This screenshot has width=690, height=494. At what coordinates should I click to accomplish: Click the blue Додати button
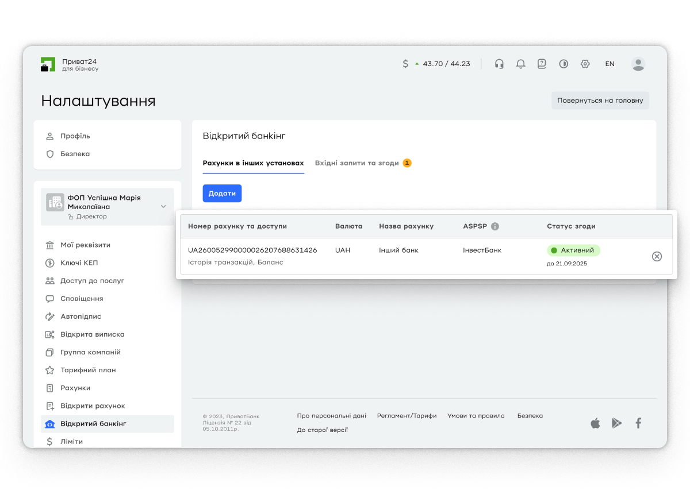[222, 194]
